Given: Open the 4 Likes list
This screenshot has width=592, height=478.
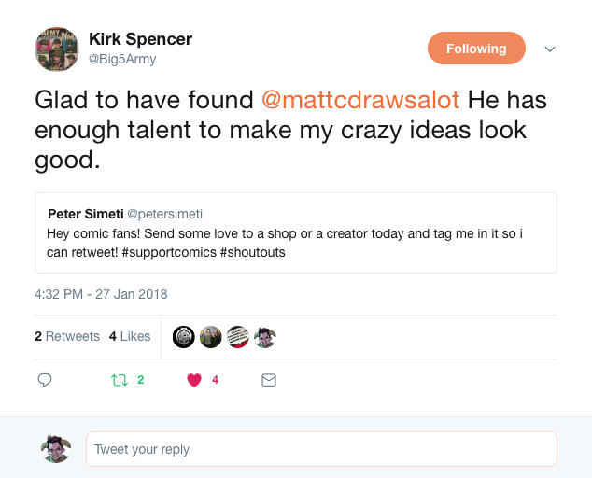Looking at the screenshot, I should [130, 336].
